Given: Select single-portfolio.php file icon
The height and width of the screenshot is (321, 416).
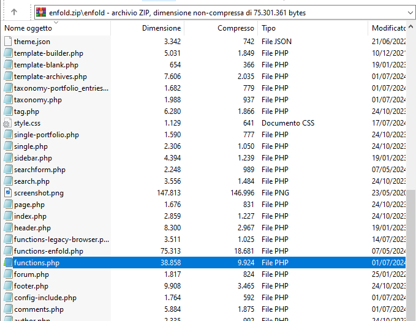Looking at the screenshot, I should point(8,135).
